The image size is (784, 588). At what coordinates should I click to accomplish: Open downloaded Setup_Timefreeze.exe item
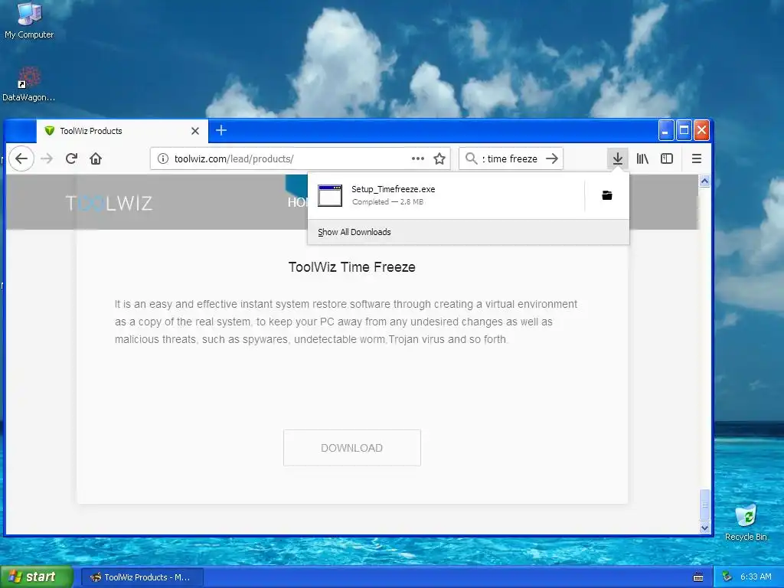pyautogui.click(x=446, y=195)
